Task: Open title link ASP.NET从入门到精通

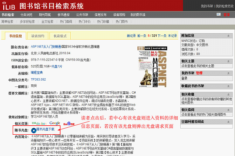Action: click(46, 47)
